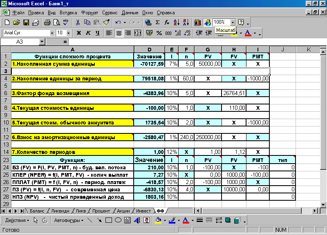Select column D header
The width and height of the screenshot is (327, 235).
pos(149,49)
